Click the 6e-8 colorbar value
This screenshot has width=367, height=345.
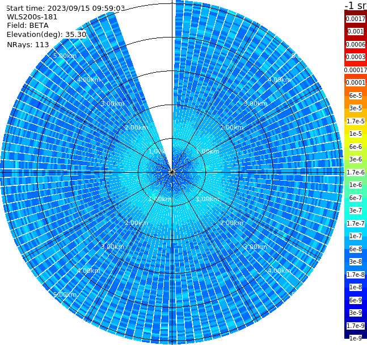[356, 249]
